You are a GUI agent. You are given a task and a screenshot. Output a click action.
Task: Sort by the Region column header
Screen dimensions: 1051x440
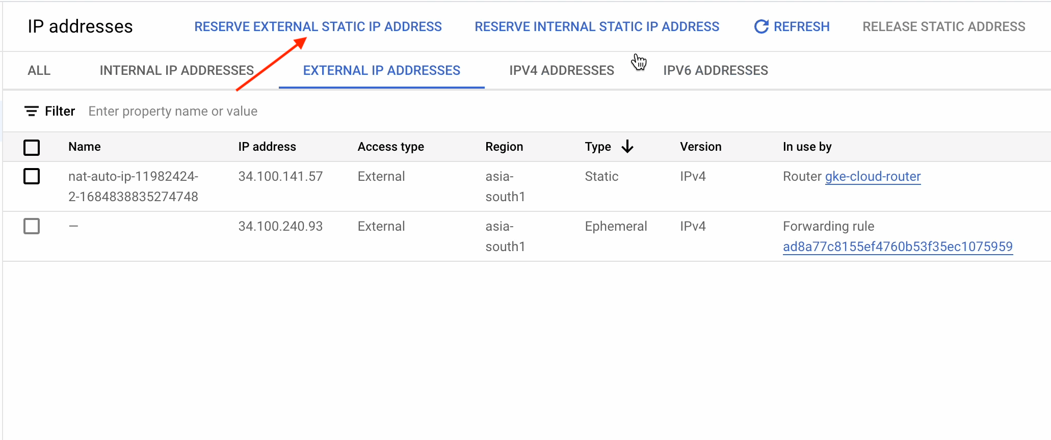pos(504,147)
